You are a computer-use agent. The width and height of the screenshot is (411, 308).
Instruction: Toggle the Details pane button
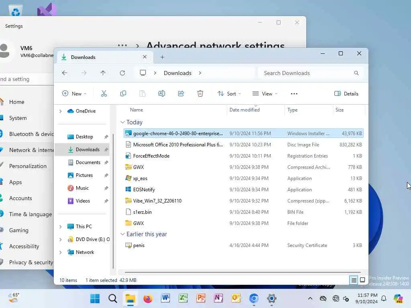[346, 94]
